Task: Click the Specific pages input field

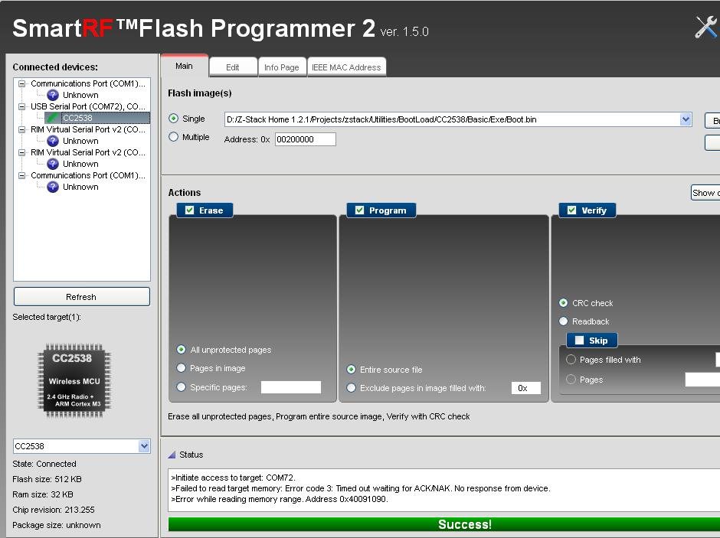Action: tap(290, 387)
